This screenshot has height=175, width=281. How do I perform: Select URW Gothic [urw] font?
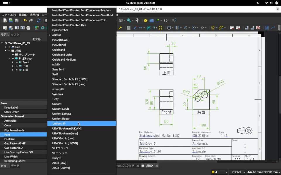point(82,138)
